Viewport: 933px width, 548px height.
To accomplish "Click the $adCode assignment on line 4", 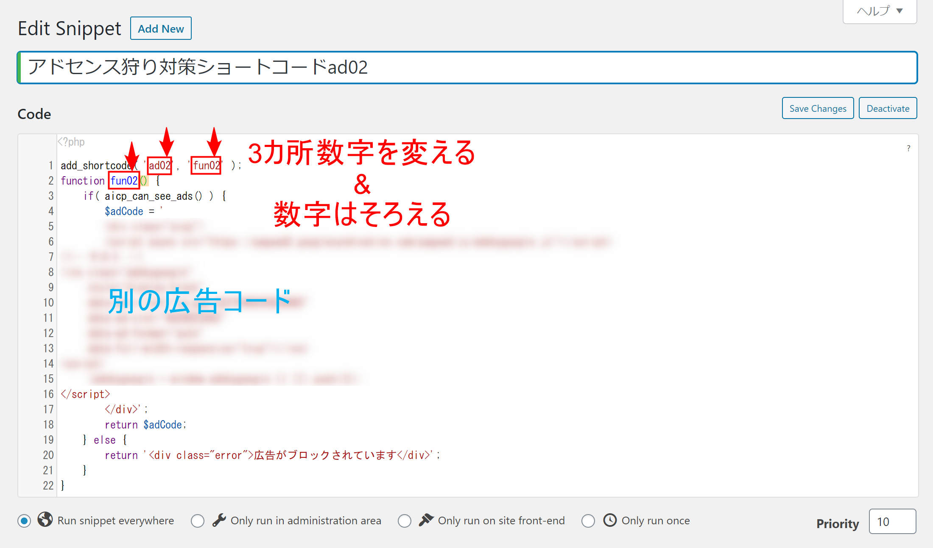I will pos(134,211).
